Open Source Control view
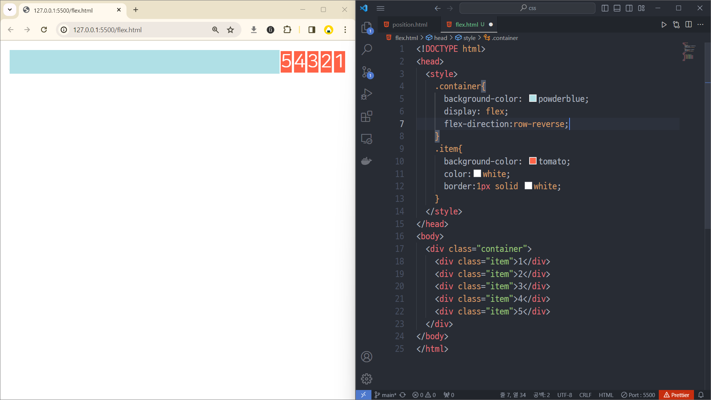Screen dimensions: 711x400 tap(366, 72)
